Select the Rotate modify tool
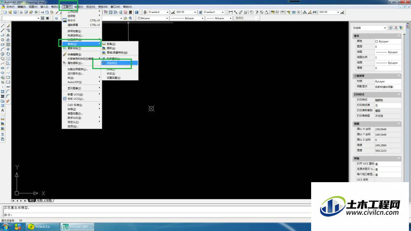The image size is (411, 231). 8,54
